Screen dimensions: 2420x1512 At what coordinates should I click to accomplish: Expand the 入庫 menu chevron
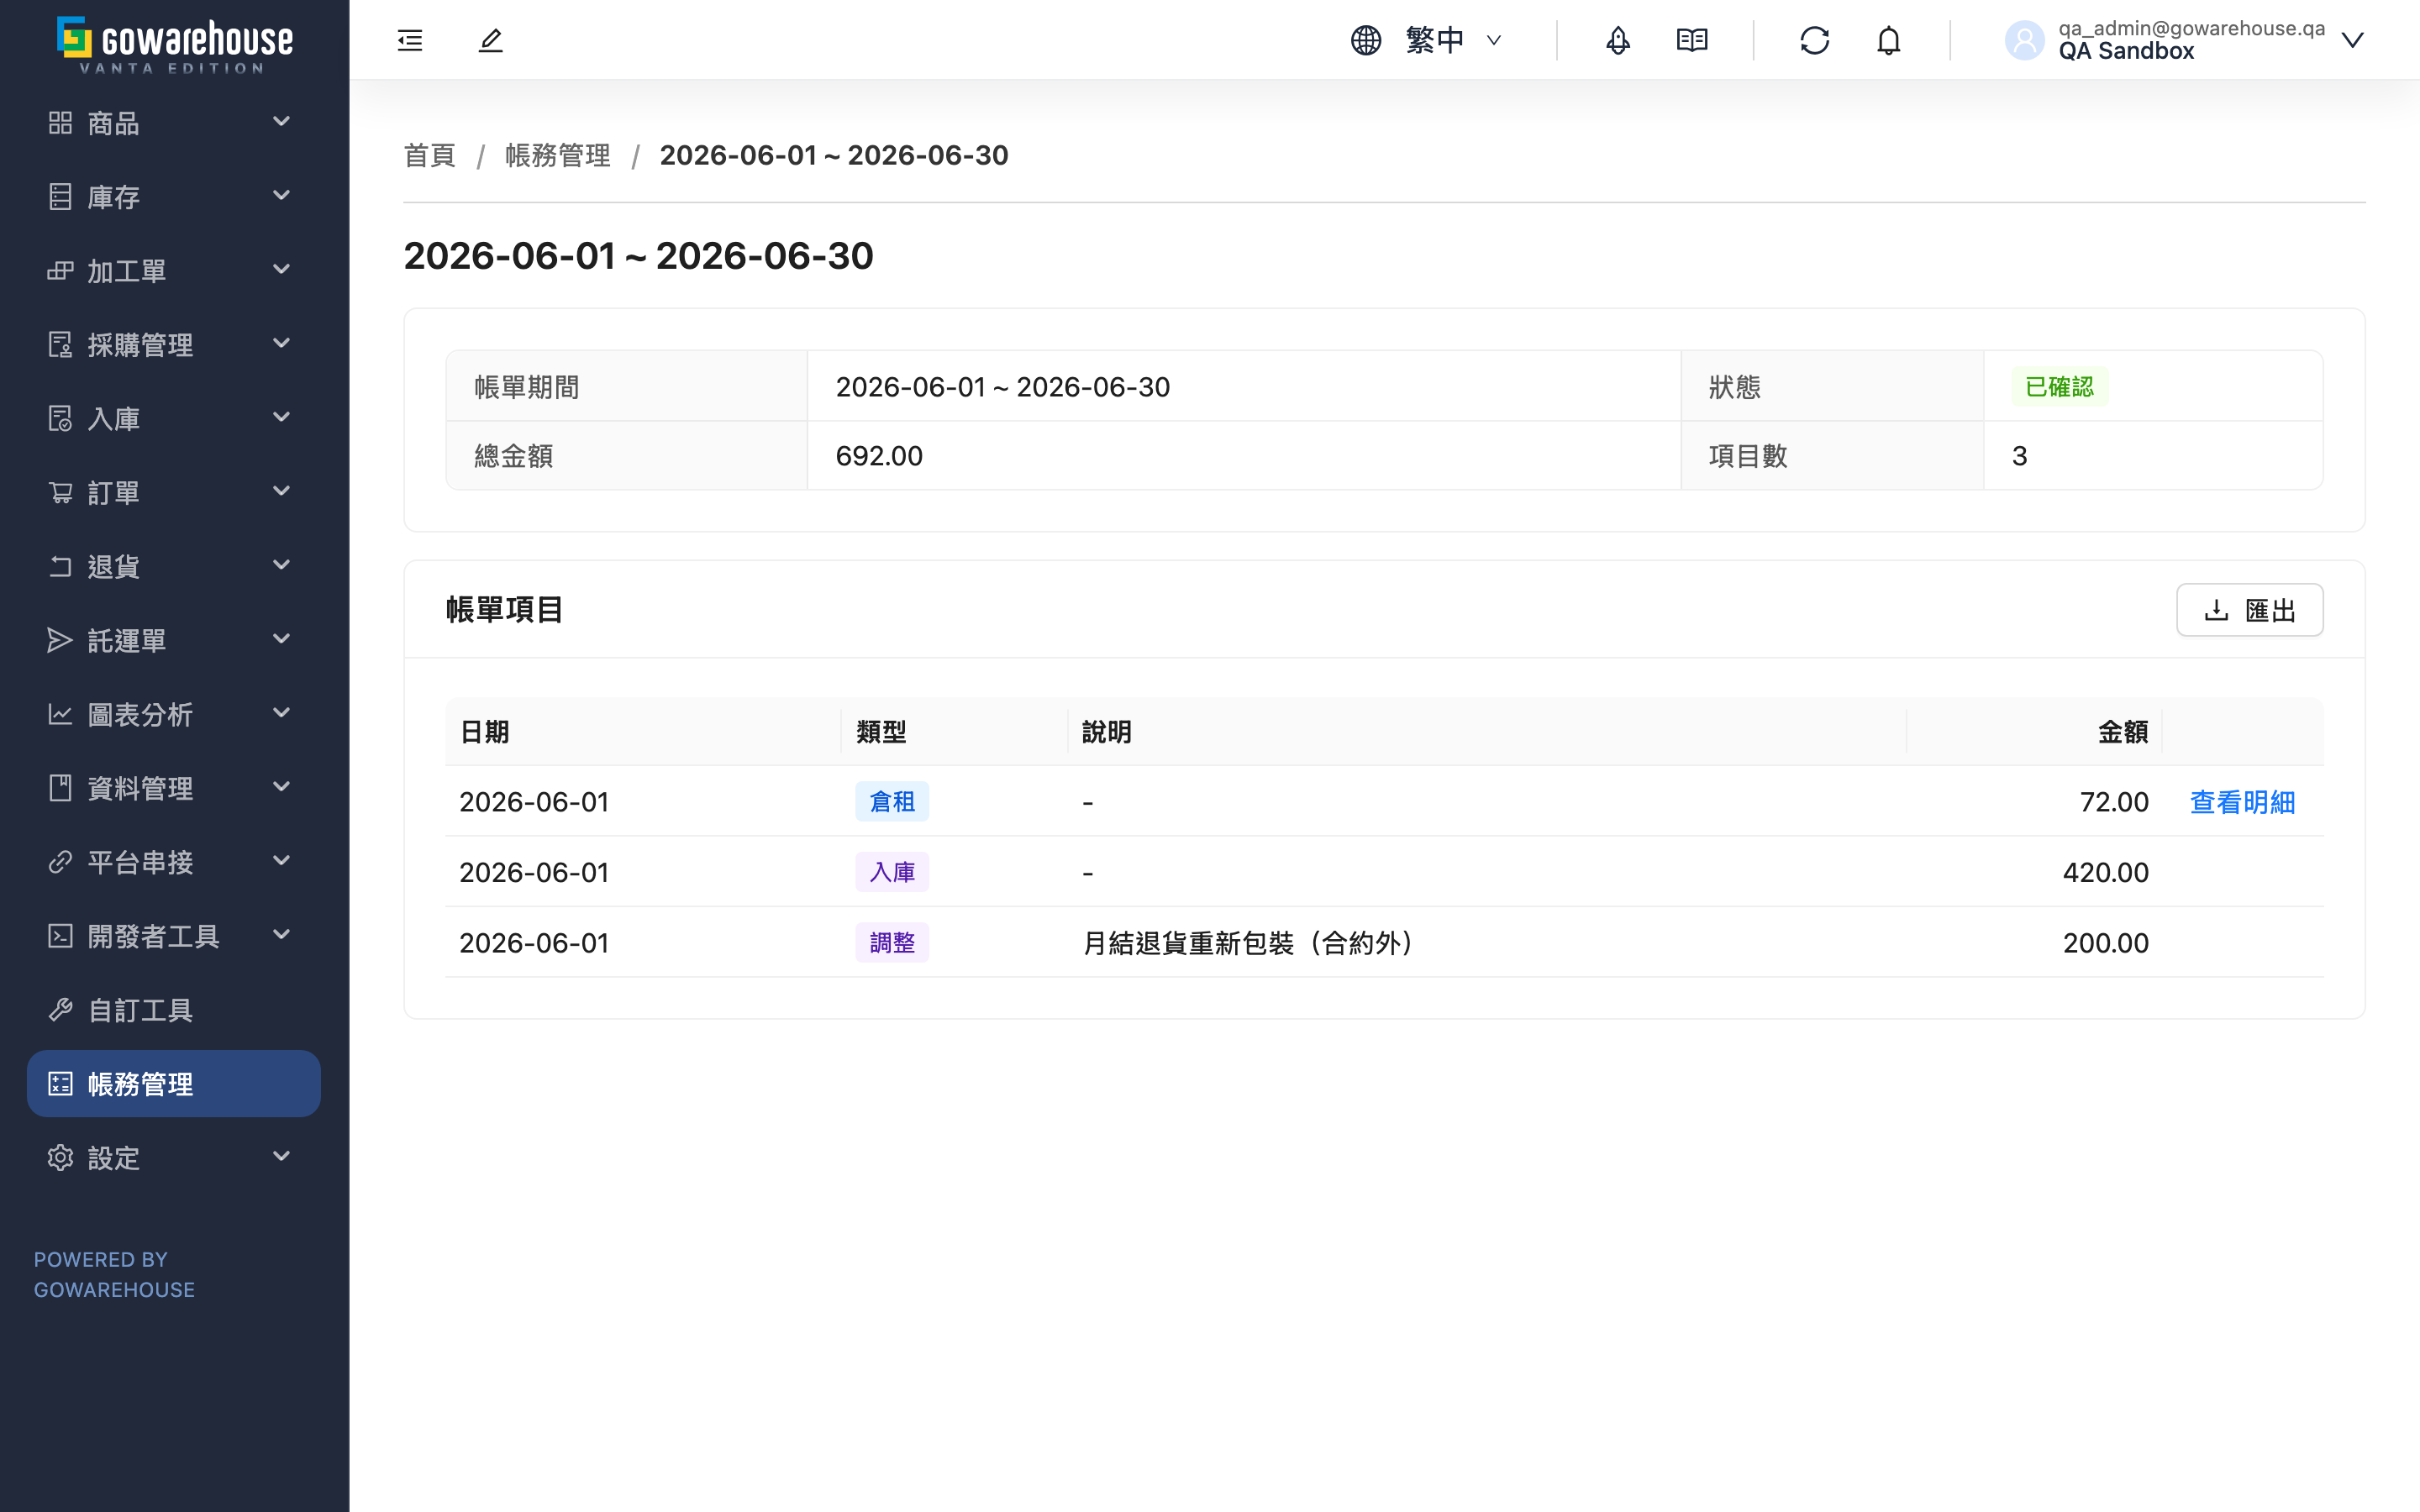click(282, 417)
